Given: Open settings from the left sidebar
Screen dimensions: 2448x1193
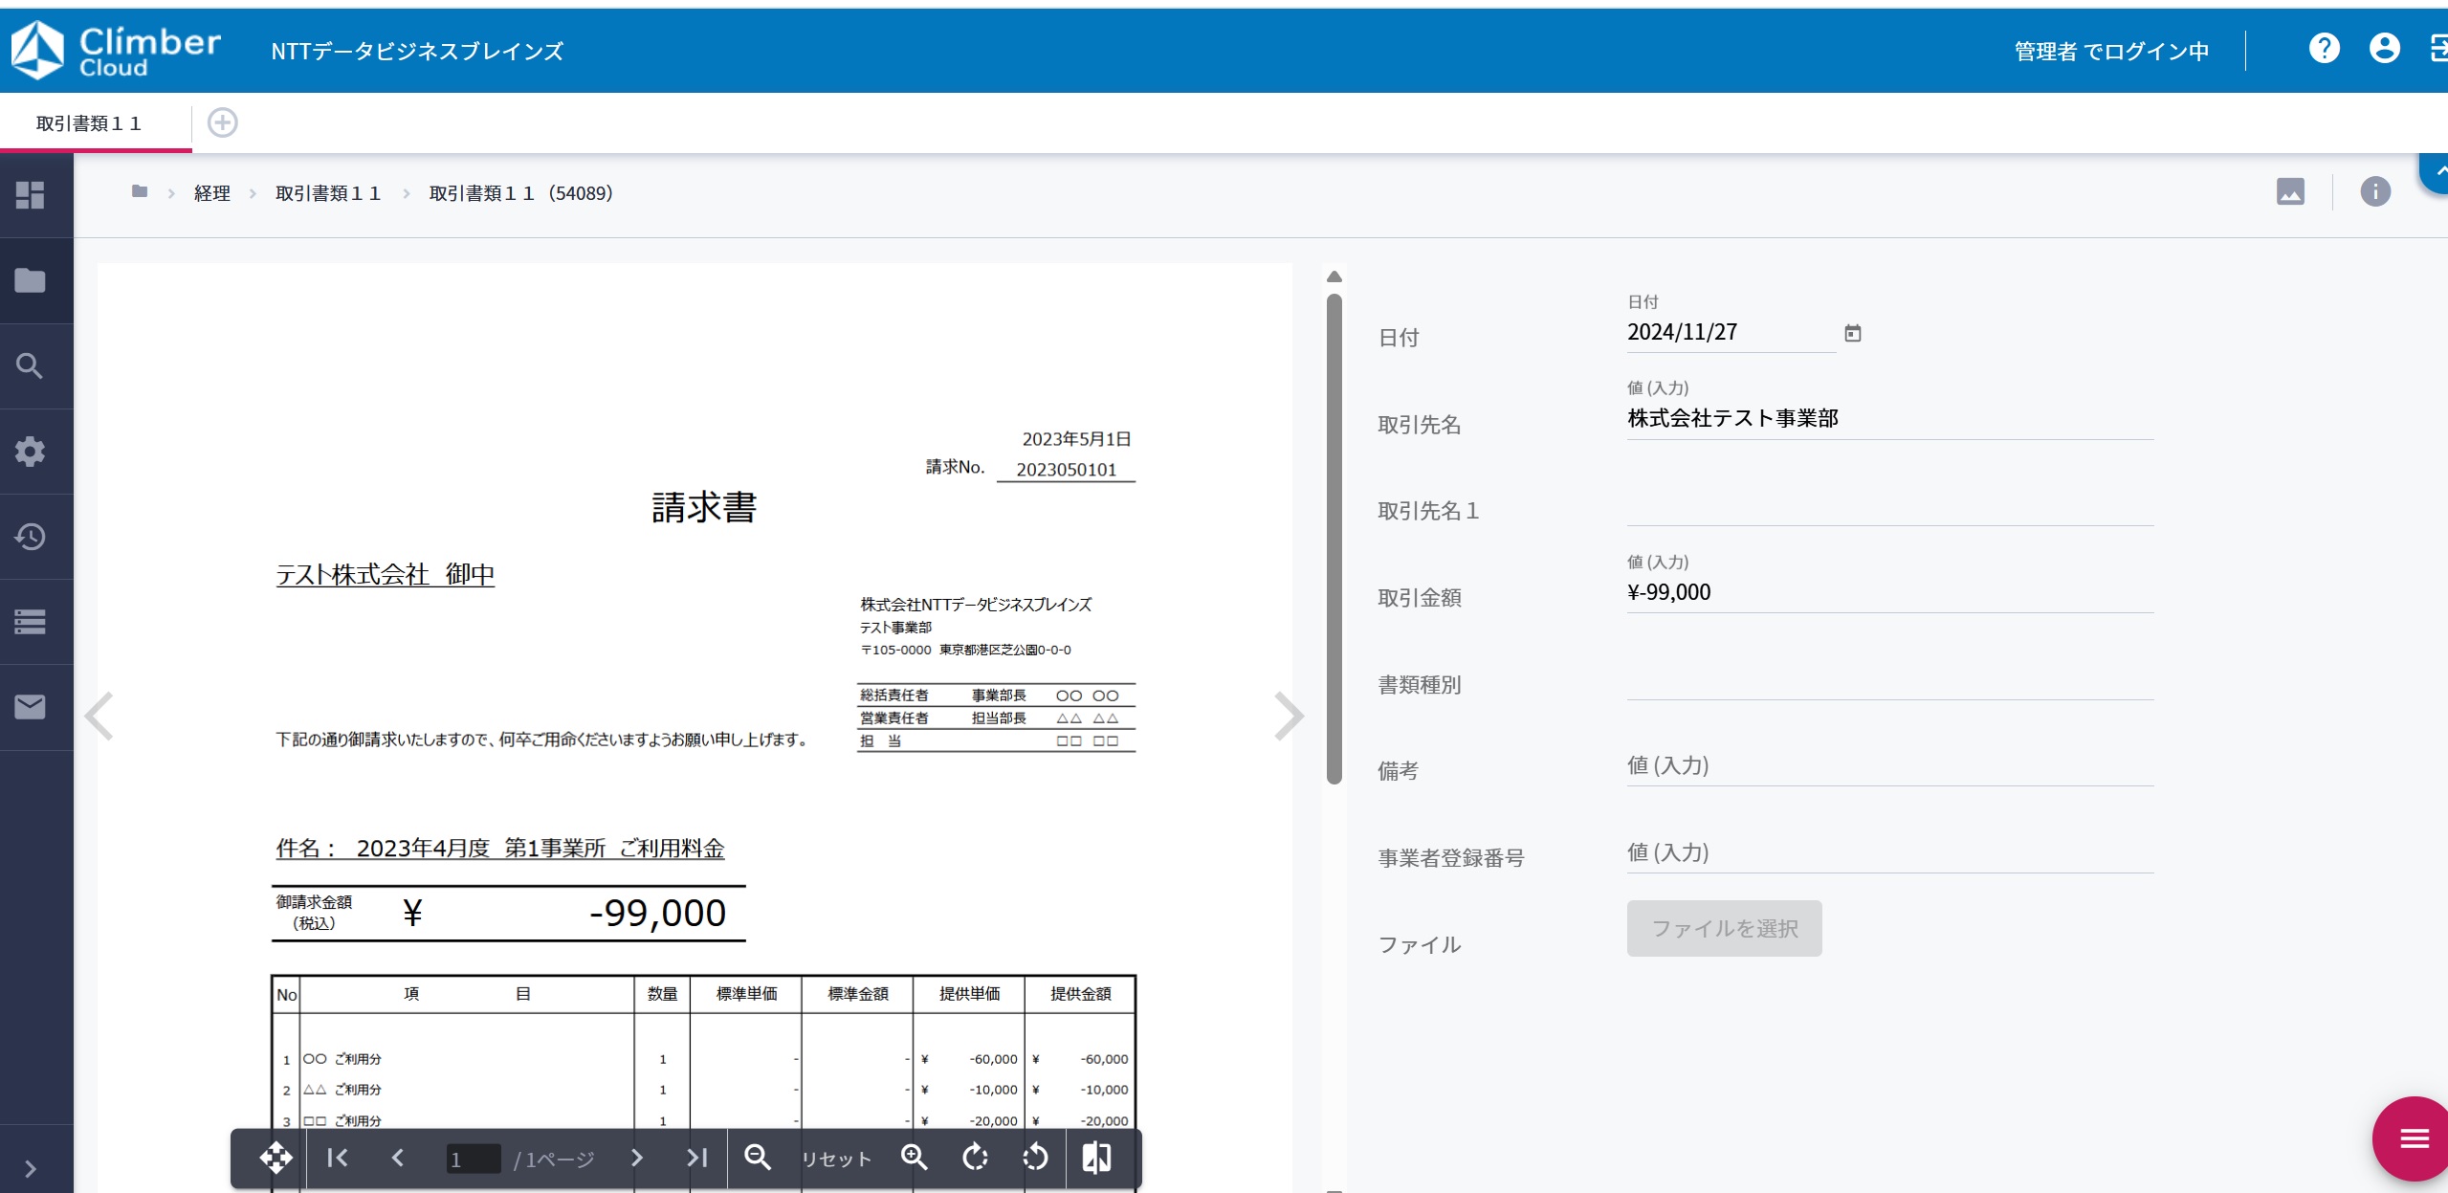Looking at the screenshot, I should tap(30, 451).
